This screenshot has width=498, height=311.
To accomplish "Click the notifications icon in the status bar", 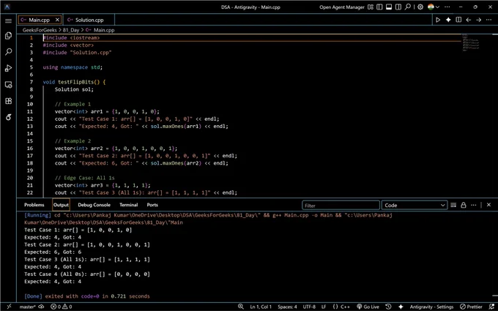I will [492, 307].
